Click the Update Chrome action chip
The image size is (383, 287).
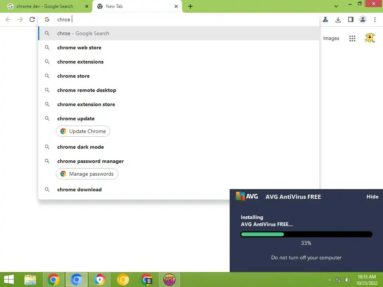(83, 131)
